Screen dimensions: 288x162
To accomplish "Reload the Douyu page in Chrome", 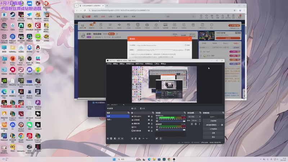I will click(85, 10).
